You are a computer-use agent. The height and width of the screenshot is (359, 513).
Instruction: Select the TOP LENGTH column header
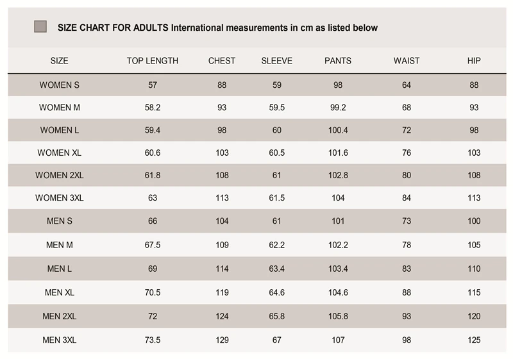tap(153, 61)
